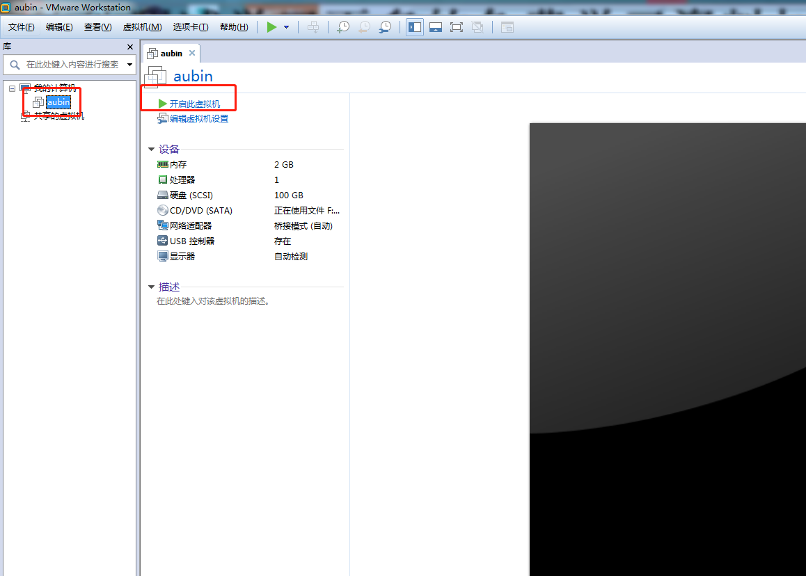Click the CD/DVD disc icon

[162, 210]
